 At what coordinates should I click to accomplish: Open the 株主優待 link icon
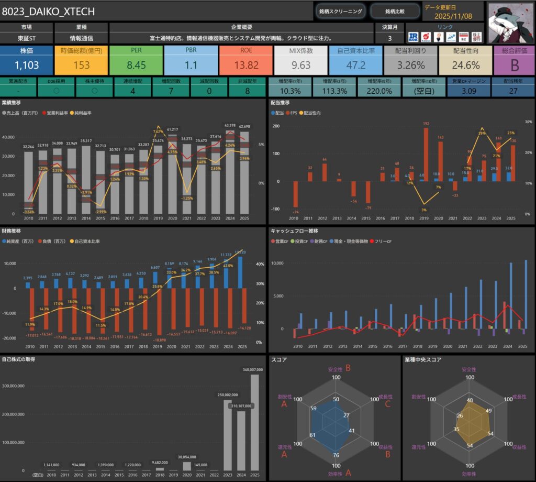point(476,37)
